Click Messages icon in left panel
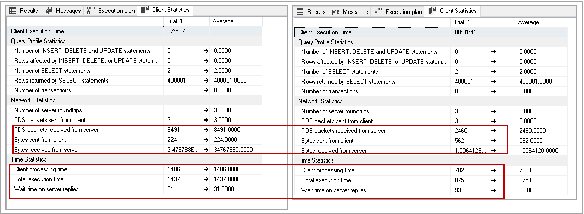 (48, 11)
